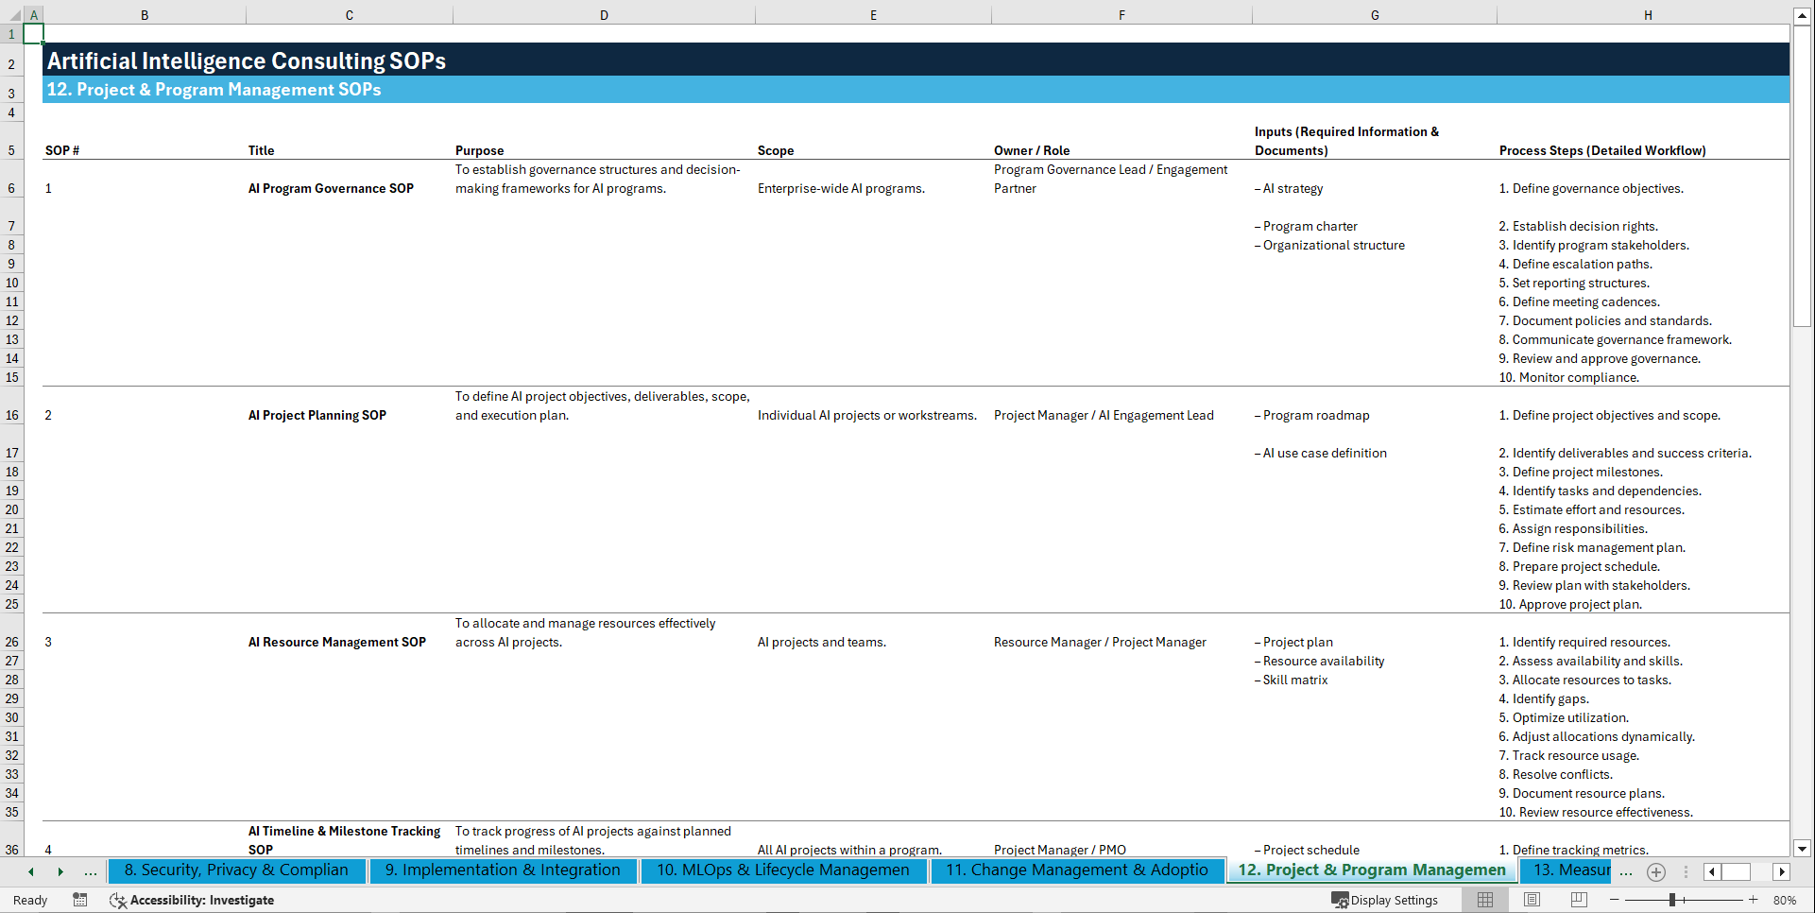Zoom out using the minus button

coord(1616,900)
